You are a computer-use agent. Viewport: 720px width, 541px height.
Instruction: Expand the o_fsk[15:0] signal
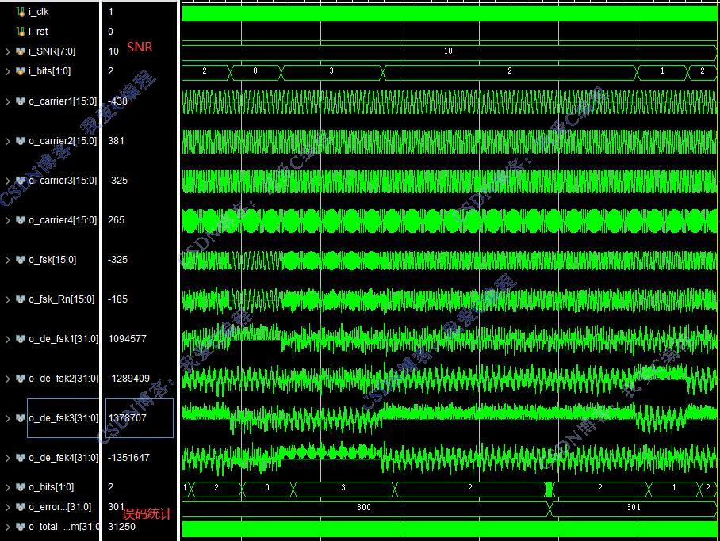tap(8, 260)
